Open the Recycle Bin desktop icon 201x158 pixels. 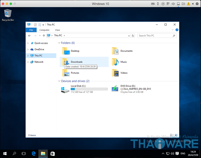[8, 14]
